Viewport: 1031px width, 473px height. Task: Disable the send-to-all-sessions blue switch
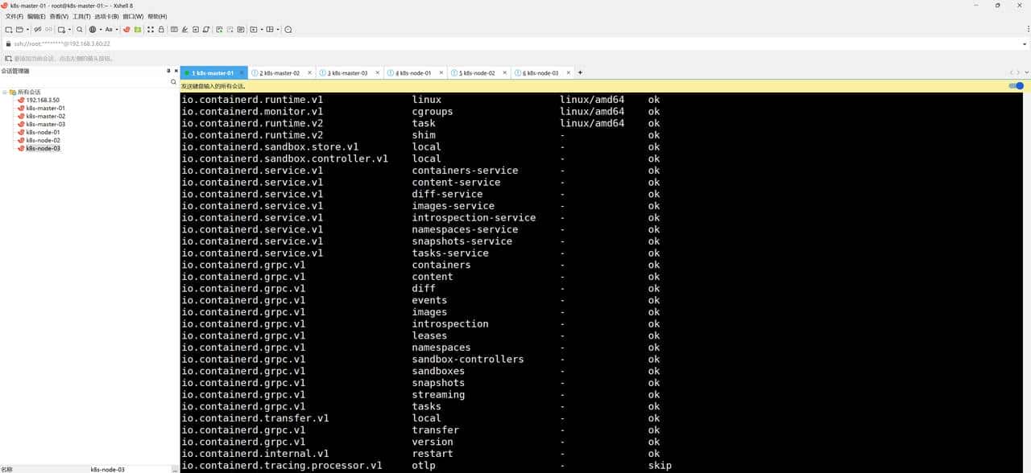pos(1016,86)
